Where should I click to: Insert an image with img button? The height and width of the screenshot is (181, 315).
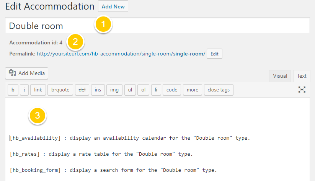114,90
